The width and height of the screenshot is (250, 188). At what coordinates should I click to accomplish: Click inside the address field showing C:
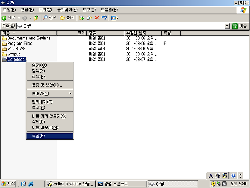point(121,26)
